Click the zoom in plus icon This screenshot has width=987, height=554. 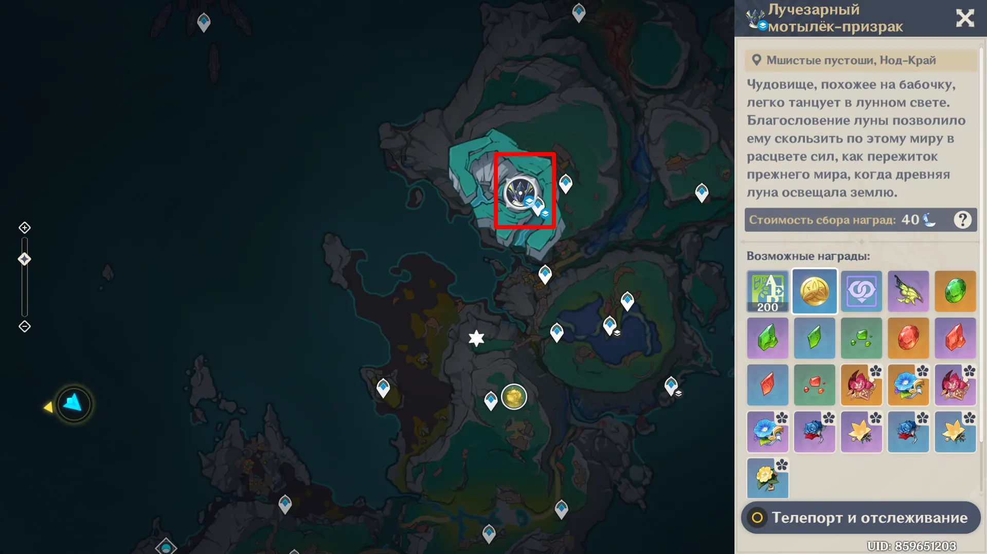click(25, 228)
